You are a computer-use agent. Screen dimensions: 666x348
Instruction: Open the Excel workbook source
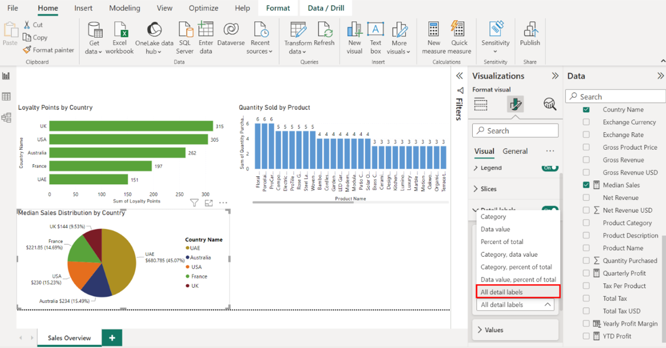click(120, 30)
